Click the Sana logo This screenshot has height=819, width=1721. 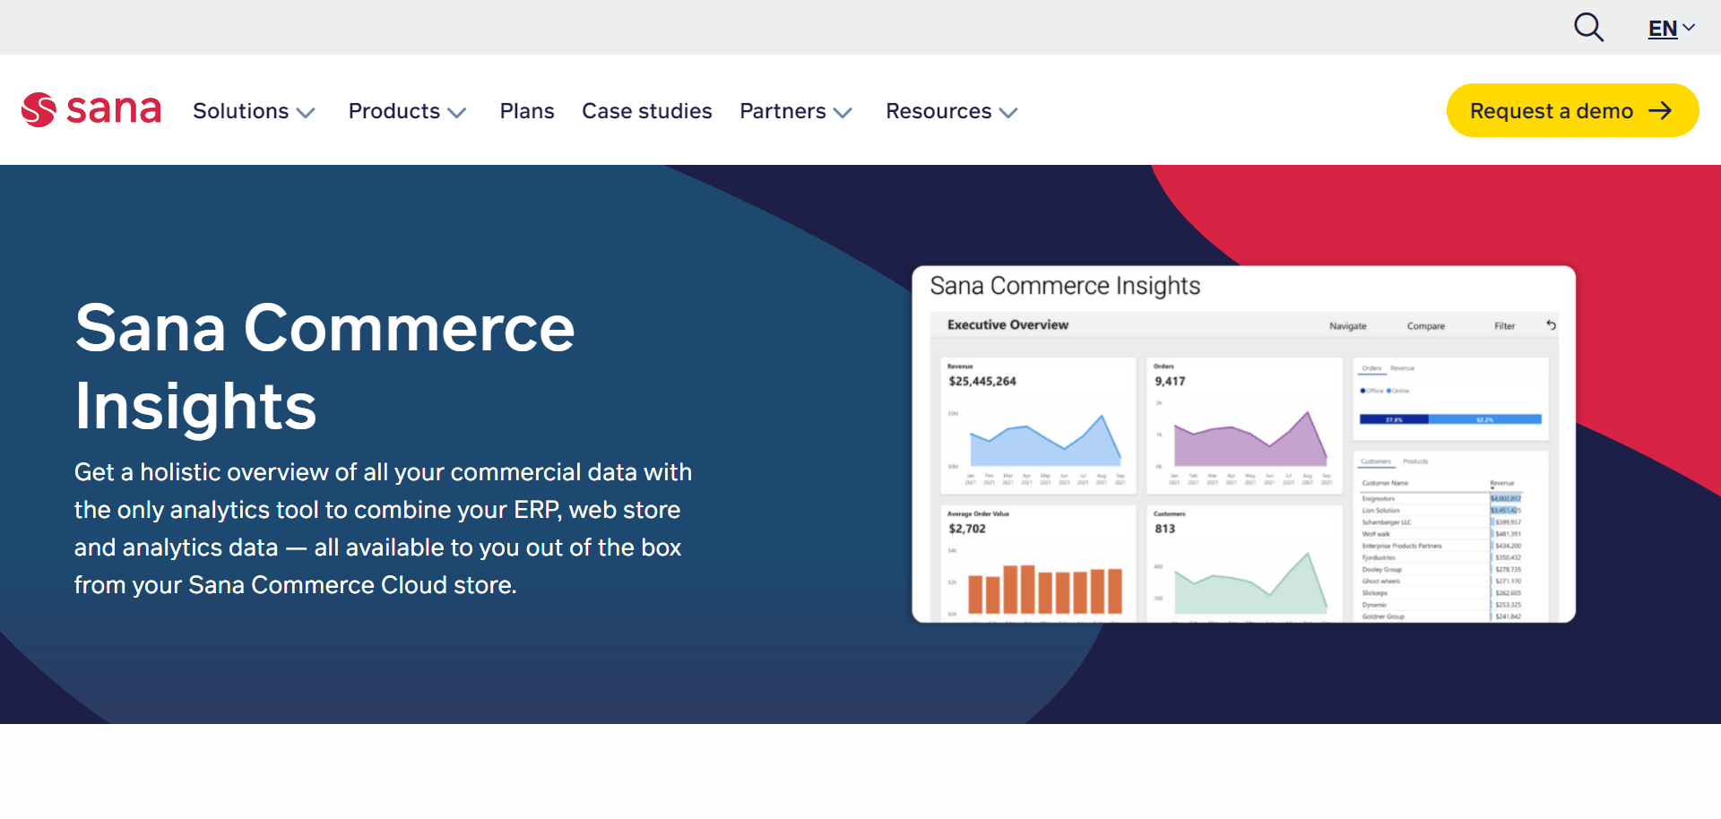tap(91, 109)
